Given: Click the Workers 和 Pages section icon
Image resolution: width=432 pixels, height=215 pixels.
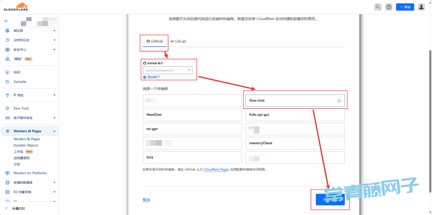Looking at the screenshot, I should (x=8, y=131).
